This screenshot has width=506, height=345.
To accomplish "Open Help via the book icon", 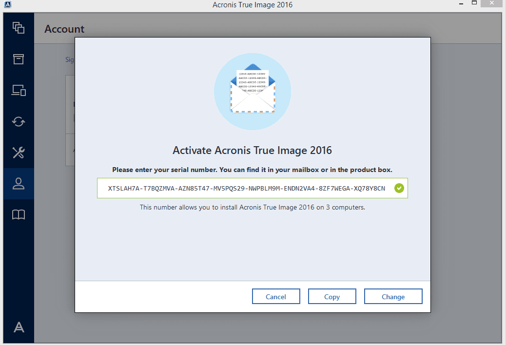I will [x=18, y=214].
